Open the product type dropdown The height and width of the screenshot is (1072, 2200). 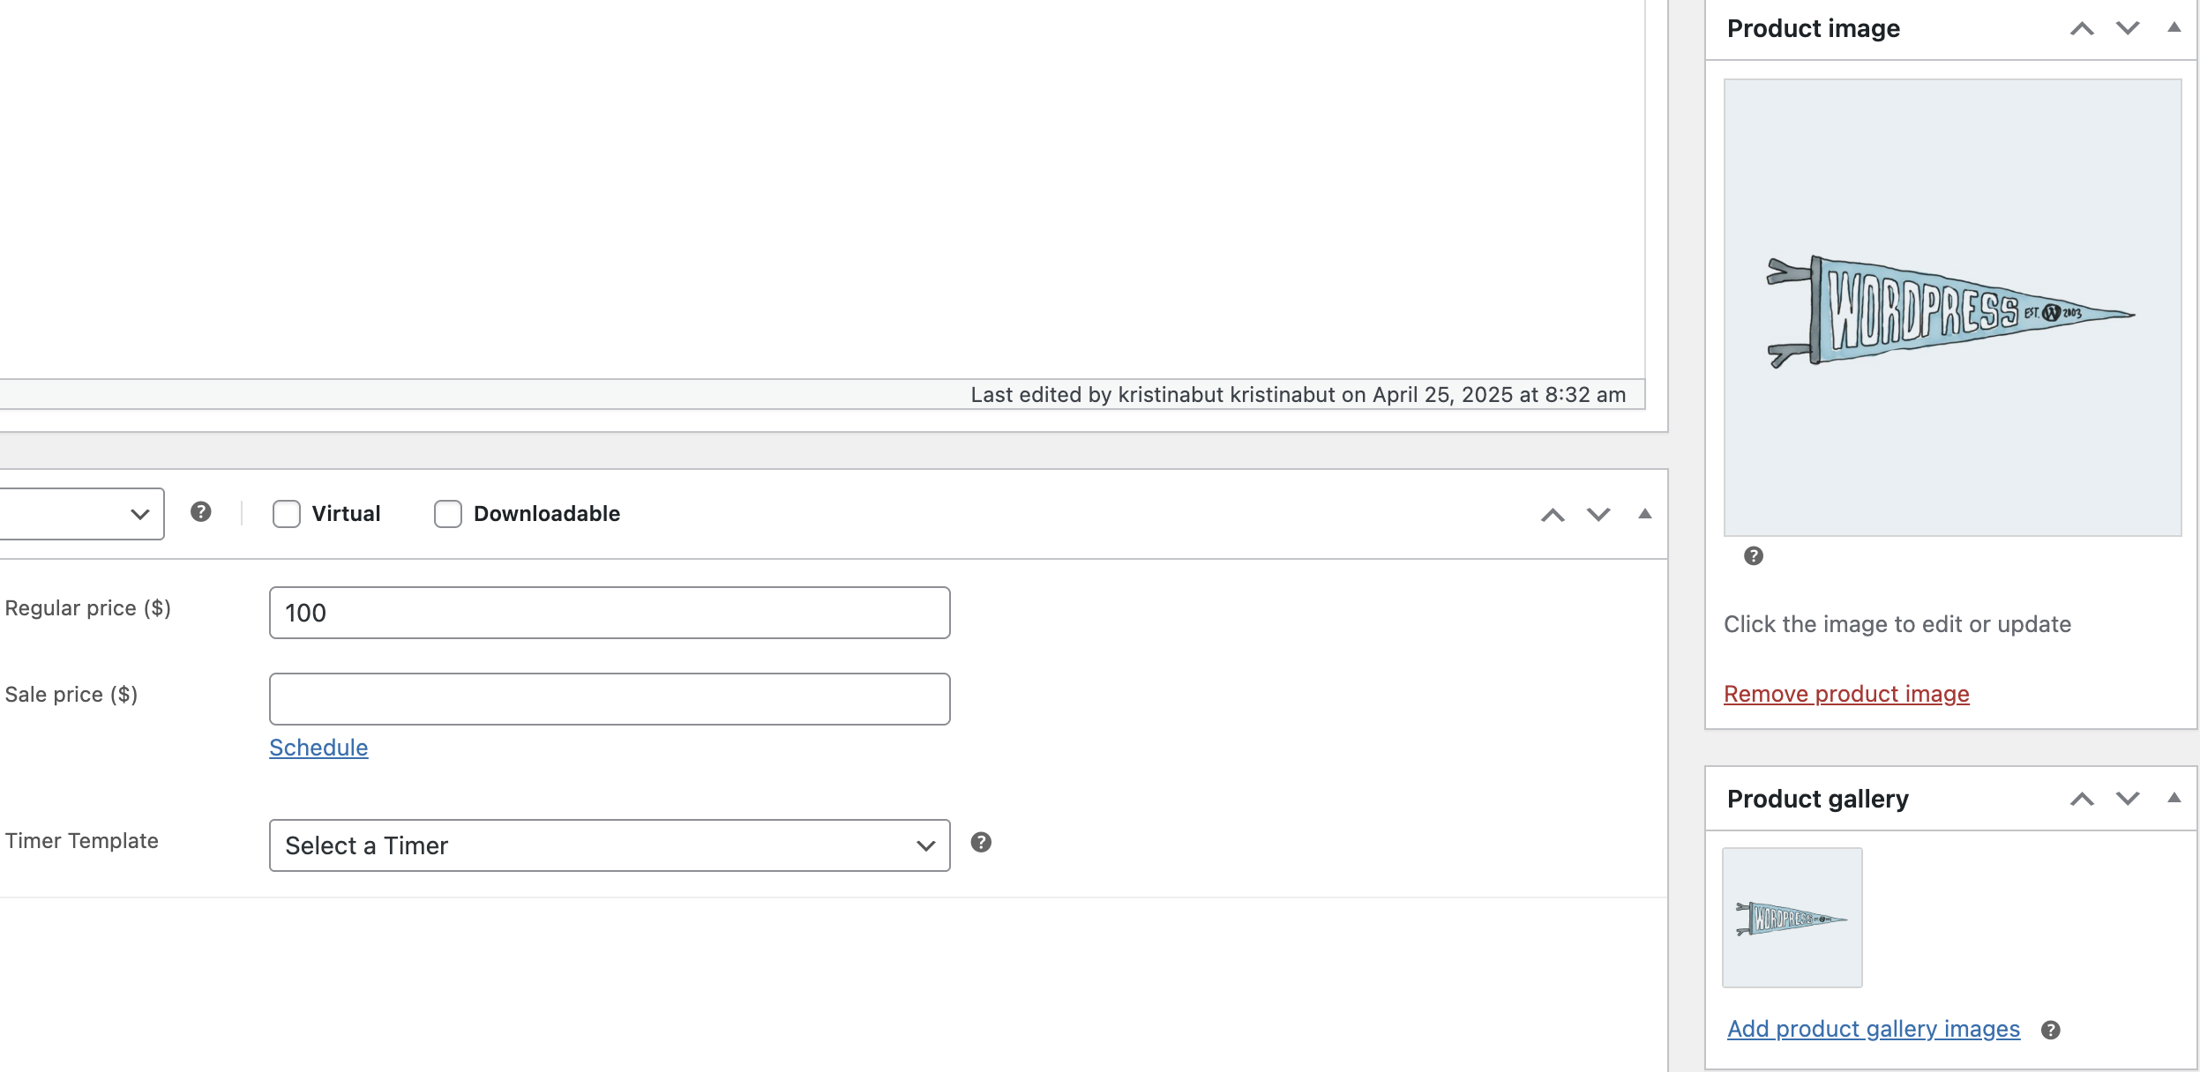(81, 514)
